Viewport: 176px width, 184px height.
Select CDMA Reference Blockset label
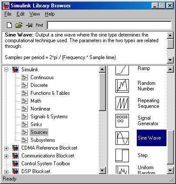(x=49, y=148)
